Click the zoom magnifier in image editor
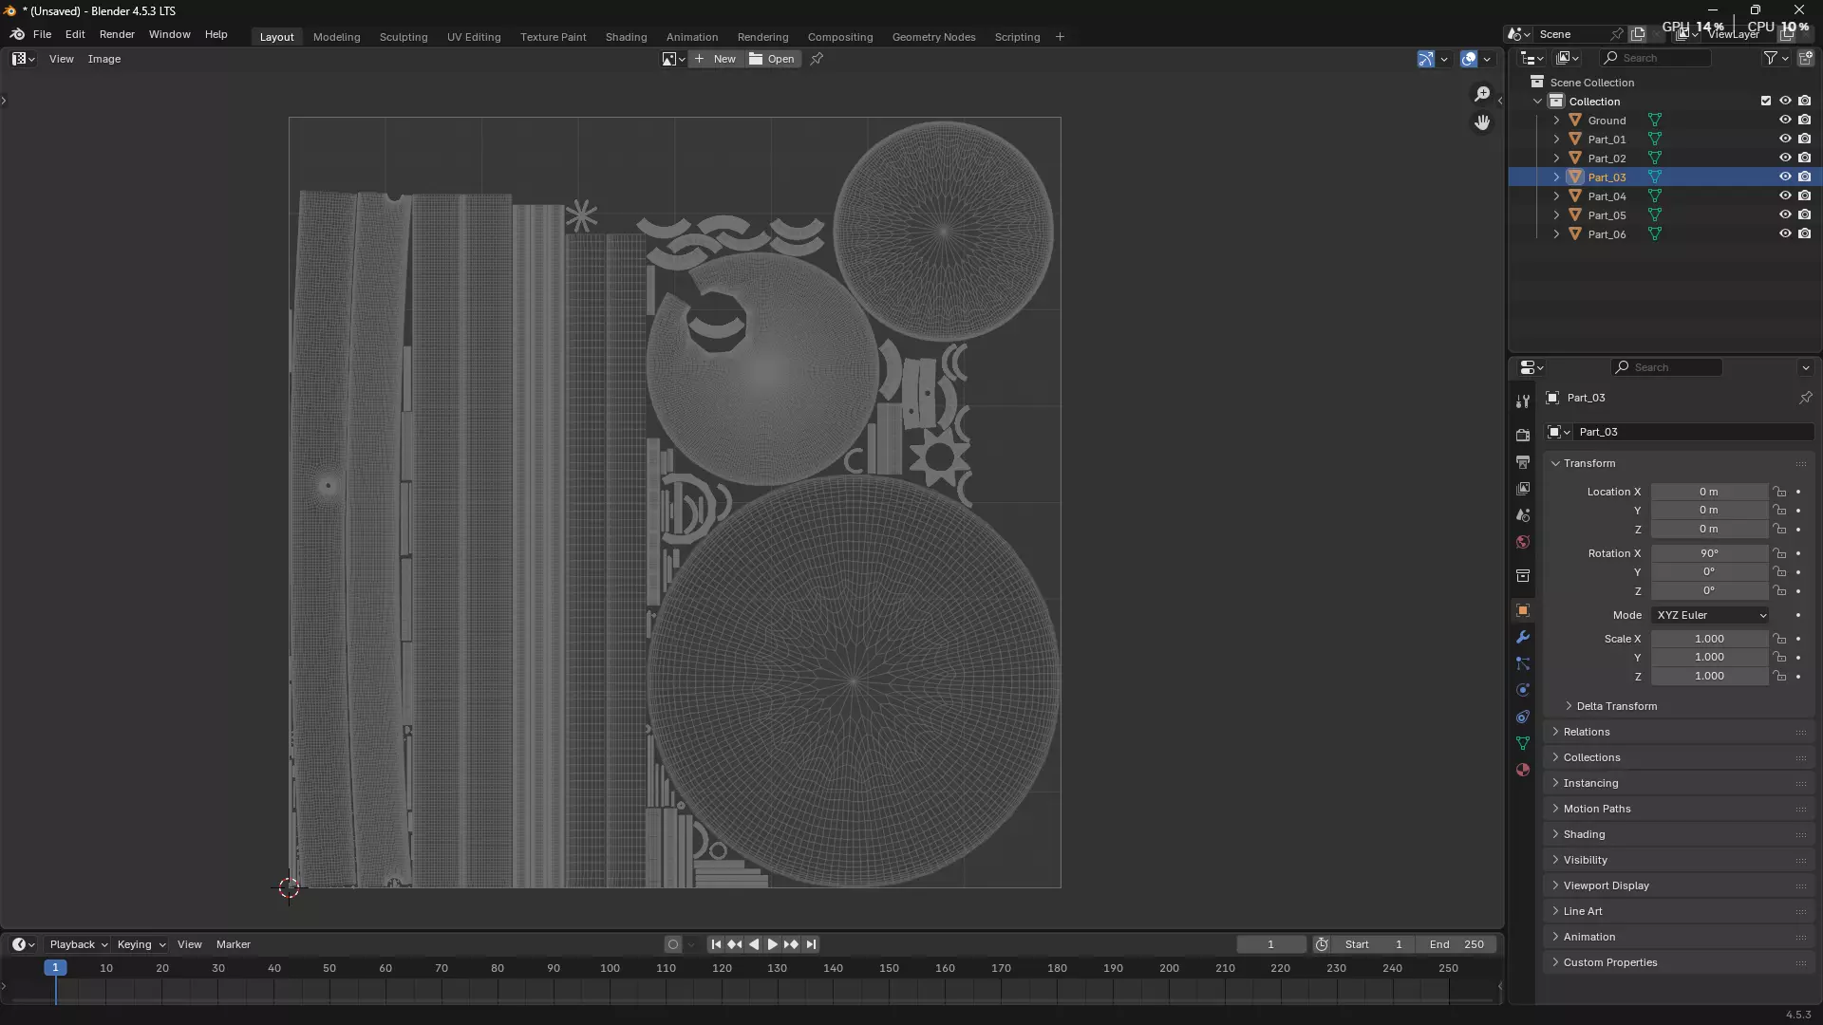The height and width of the screenshot is (1025, 1823). click(1482, 93)
